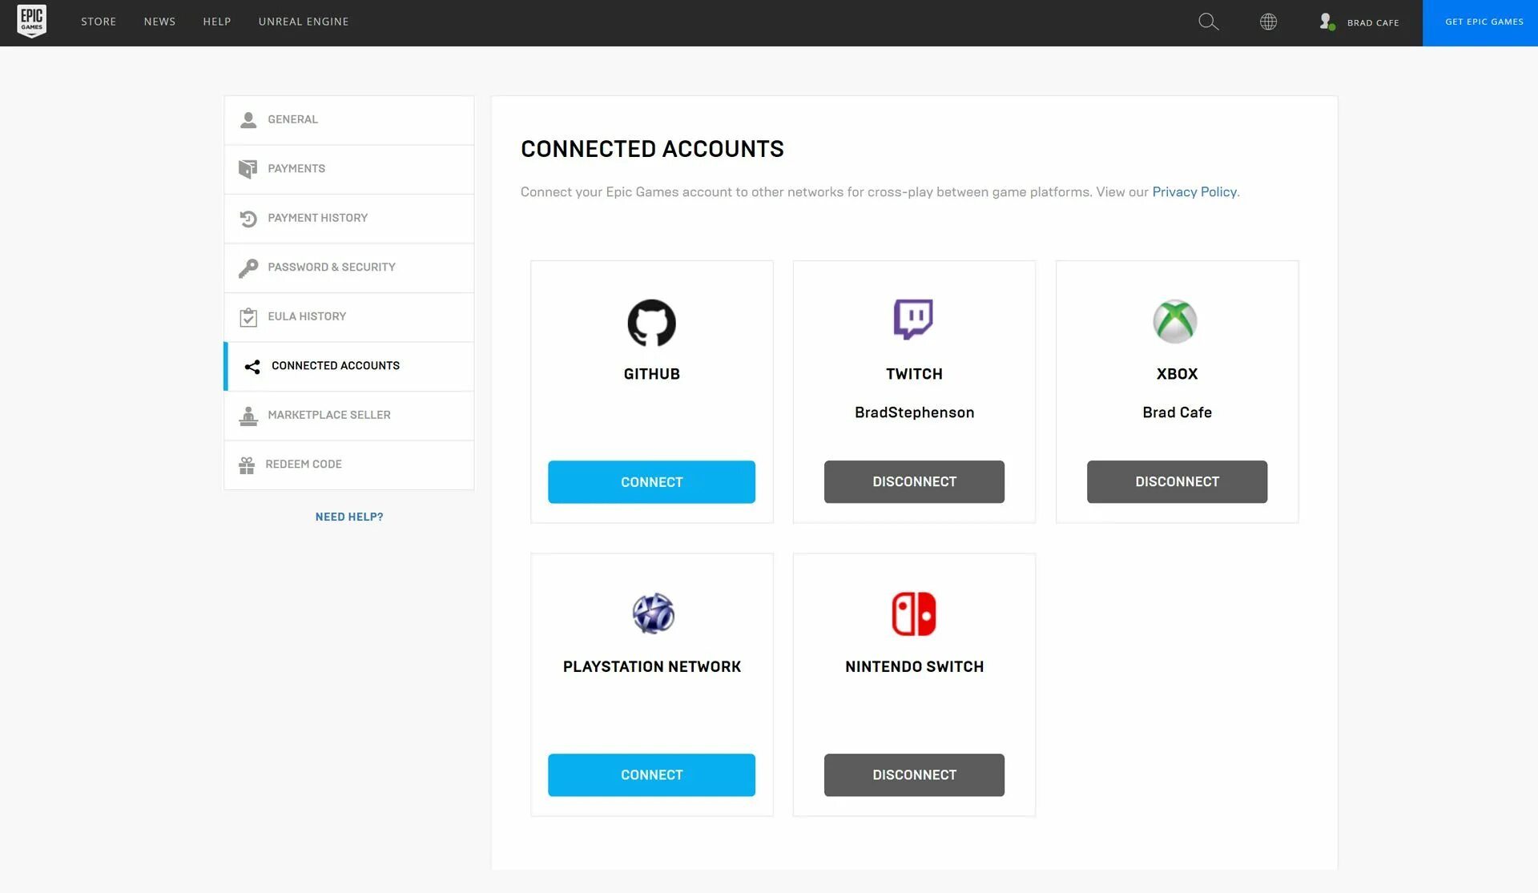Click the Nintendo Switch logo icon
1538x893 pixels.
coord(914,614)
